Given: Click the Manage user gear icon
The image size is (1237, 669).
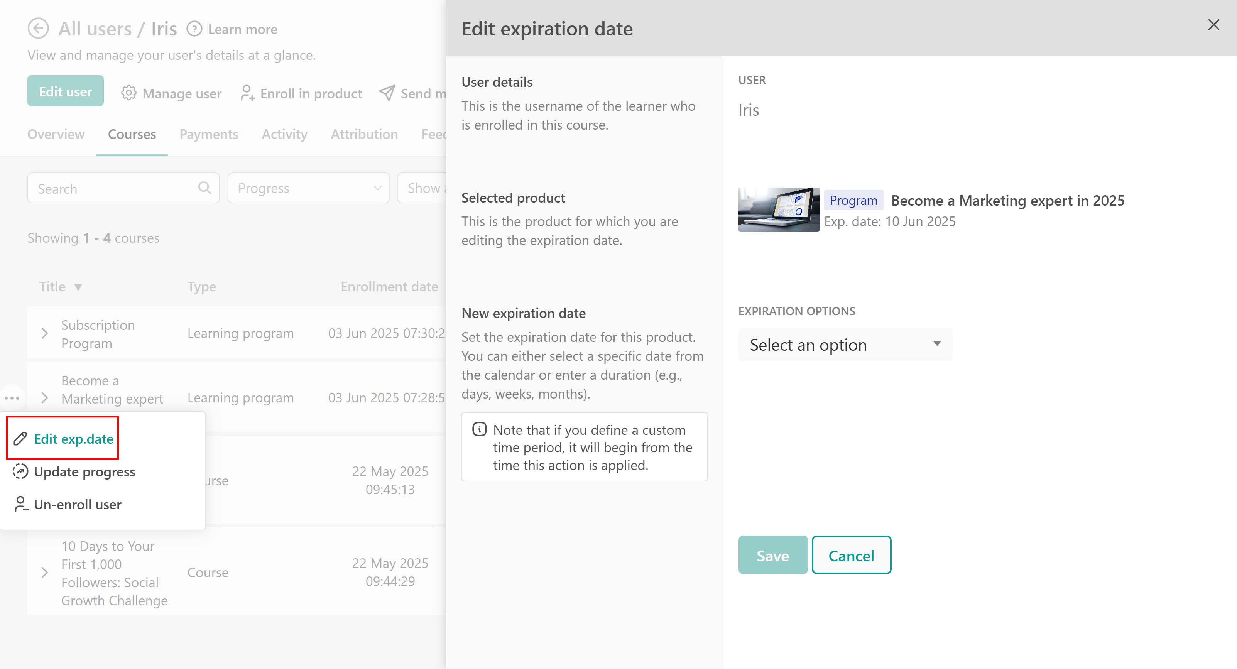Looking at the screenshot, I should point(129,93).
